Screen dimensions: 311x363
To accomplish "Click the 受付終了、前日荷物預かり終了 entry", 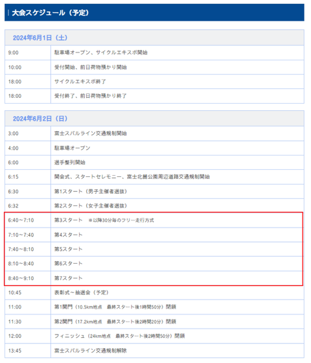I will 91,96.
